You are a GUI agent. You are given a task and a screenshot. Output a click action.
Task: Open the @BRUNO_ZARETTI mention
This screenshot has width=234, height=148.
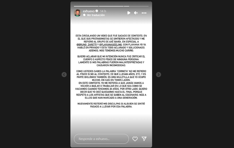click(x=87, y=45)
